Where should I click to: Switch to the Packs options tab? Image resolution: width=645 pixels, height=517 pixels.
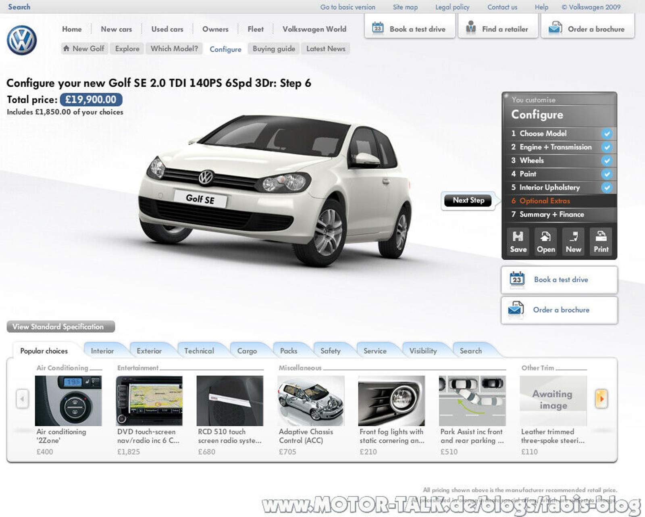click(289, 351)
